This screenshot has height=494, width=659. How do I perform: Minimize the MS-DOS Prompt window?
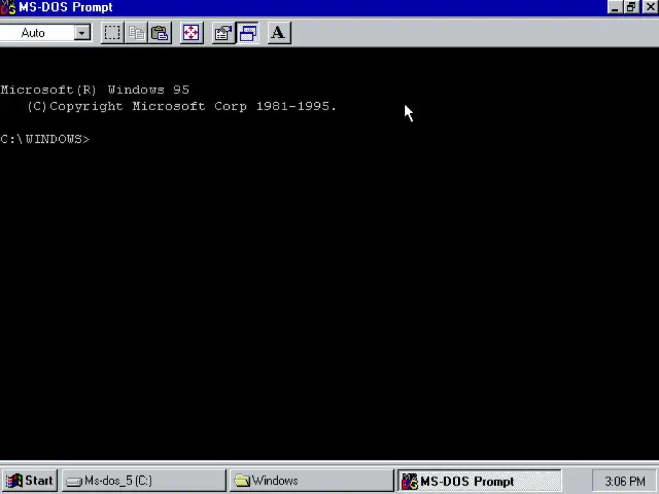[x=615, y=7]
